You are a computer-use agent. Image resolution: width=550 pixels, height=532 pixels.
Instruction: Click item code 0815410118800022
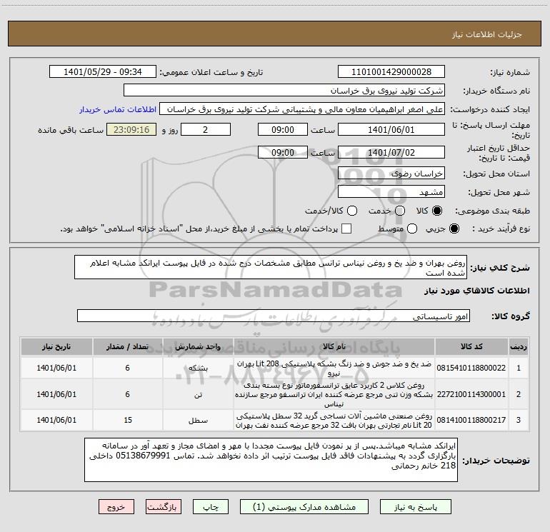[471, 368]
